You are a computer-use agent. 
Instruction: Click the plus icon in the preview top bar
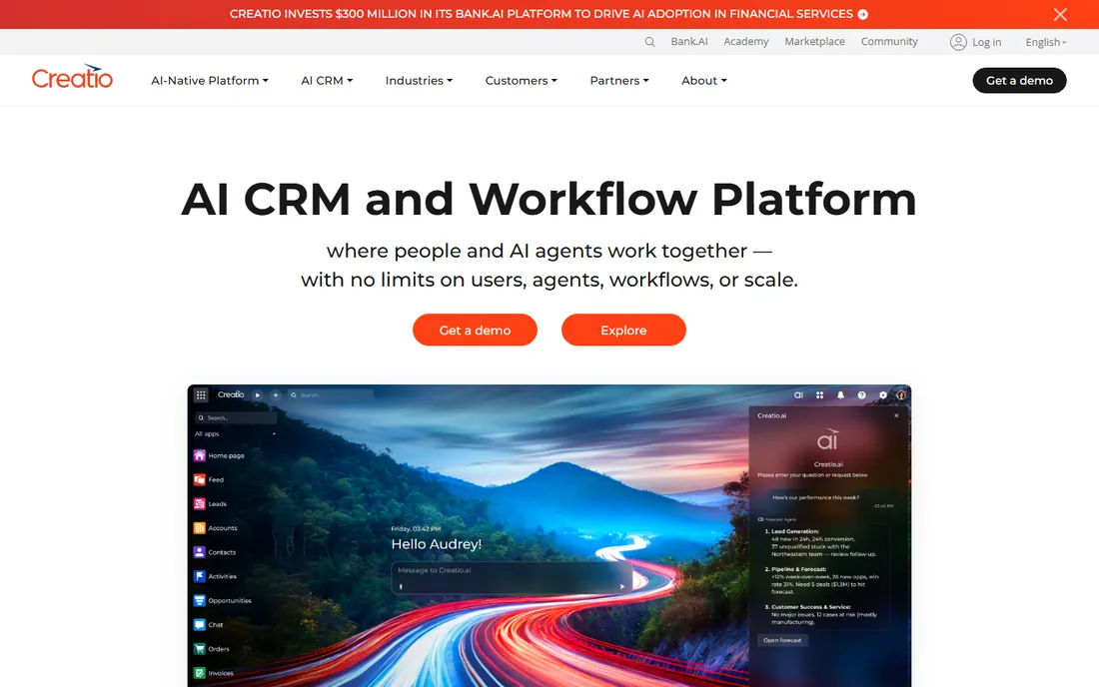click(x=276, y=395)
